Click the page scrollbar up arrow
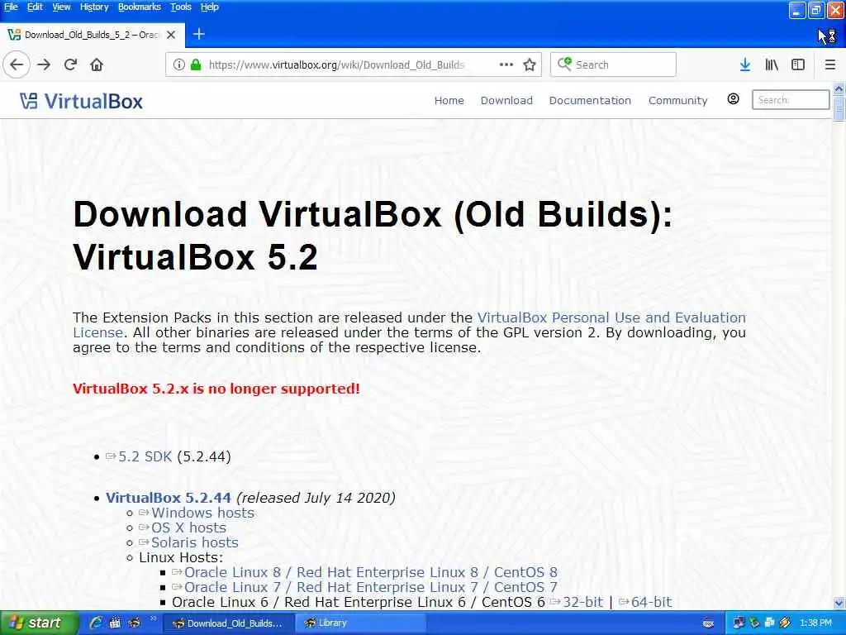Image resolution: width=846 pixels, height=635 pixels. pyautogui.click(x=839, y=88)
